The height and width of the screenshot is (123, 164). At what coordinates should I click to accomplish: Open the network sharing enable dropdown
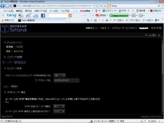click(60, 76)
